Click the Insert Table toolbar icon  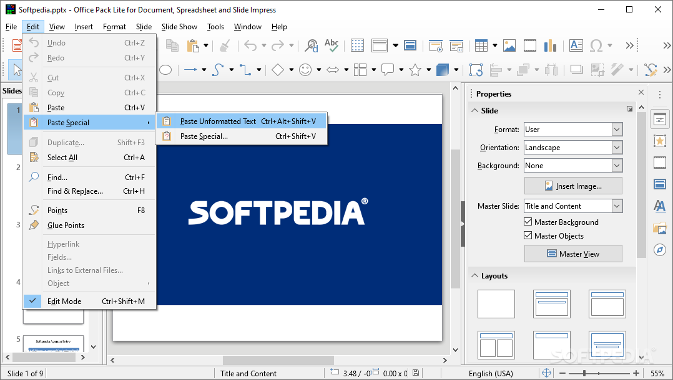(x=481, y=45)
